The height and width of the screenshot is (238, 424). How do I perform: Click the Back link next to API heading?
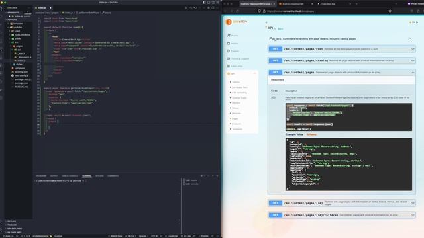point(280,29)
